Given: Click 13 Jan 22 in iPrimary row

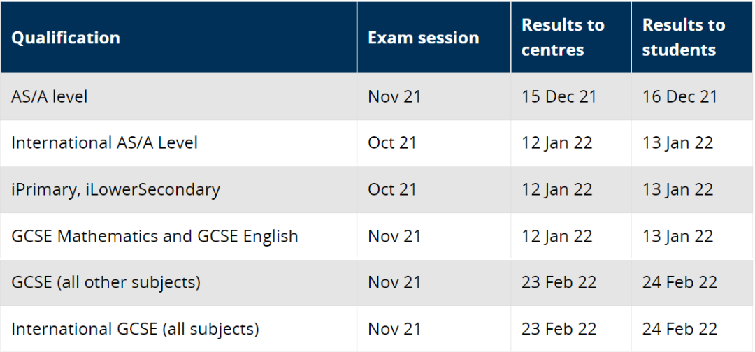Looking at the screenshot, I should pos(677,189).
